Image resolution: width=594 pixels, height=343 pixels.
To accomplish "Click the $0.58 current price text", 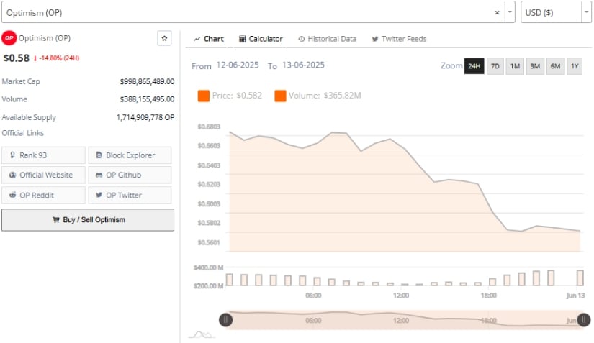I will pyautogui.click(x=17, y=58).
